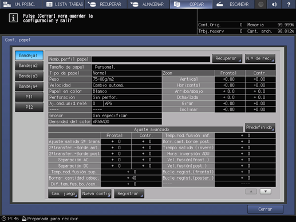Click the Dcha/Izda Contr. value
Screen dimensions: 296x222
point(261,97)
